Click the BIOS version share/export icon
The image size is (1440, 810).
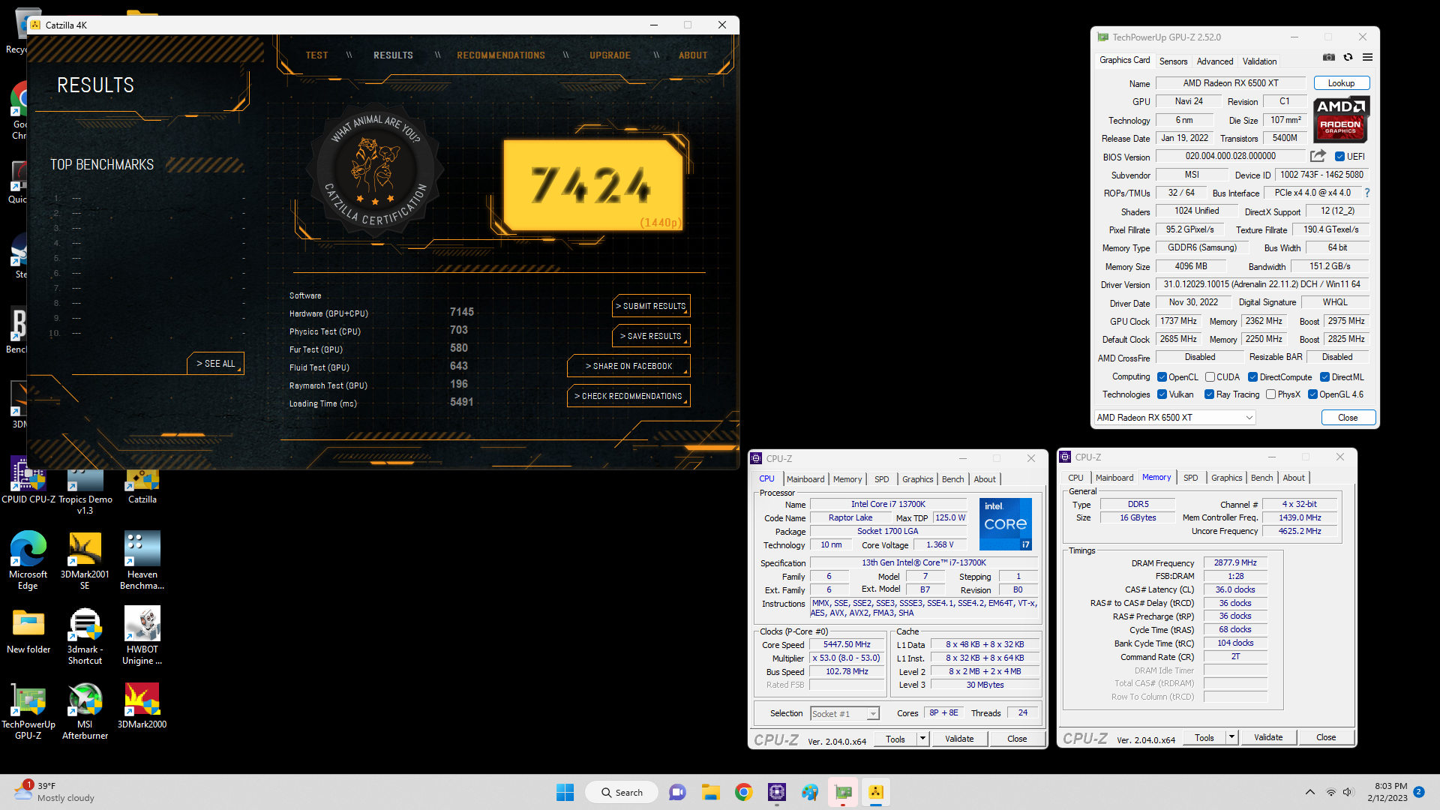[1318, 156]
